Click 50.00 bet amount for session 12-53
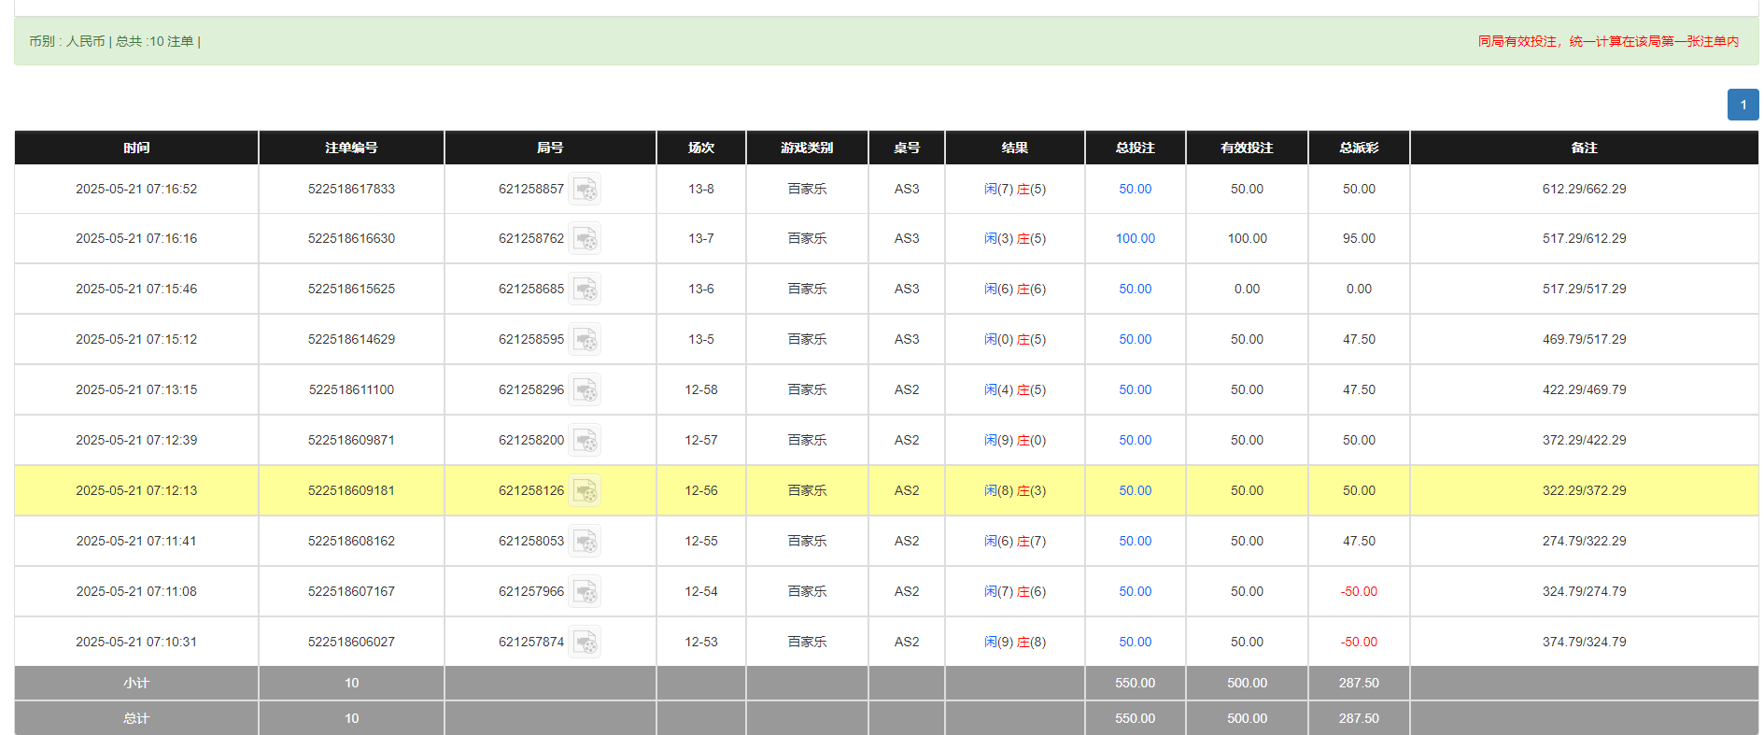 coord(1135,643)
